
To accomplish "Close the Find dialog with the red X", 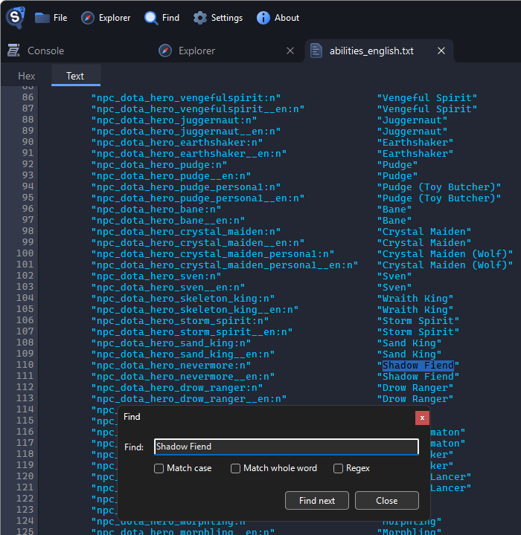I will tap(422, 418).
